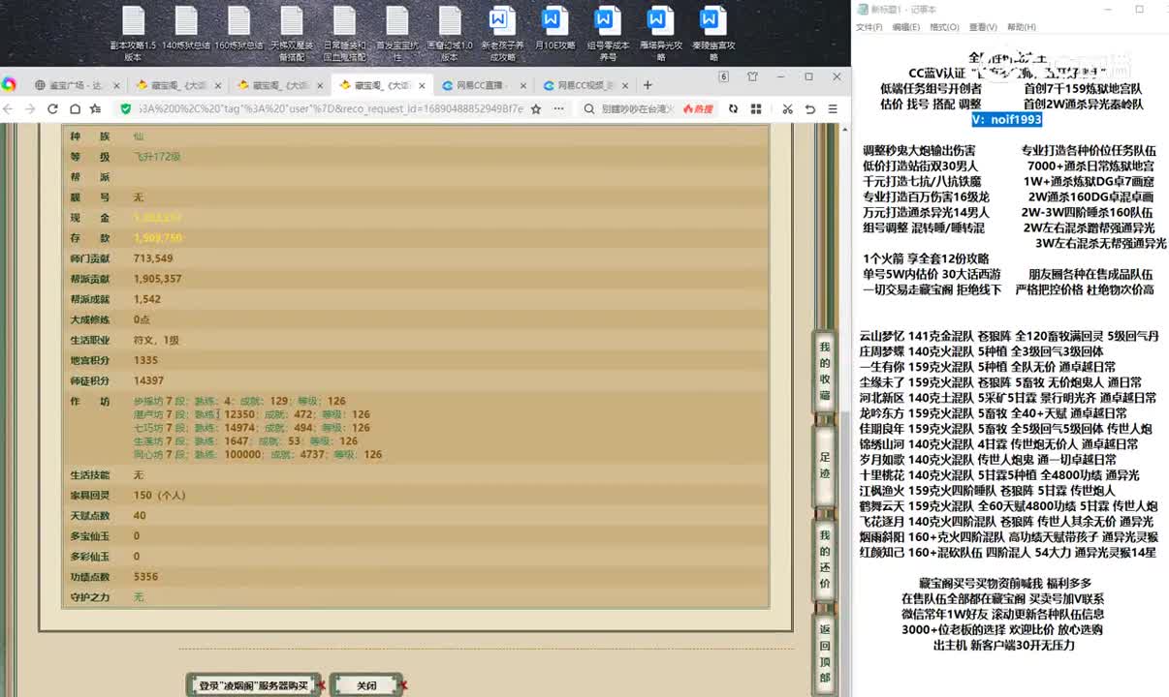Select desktop file 160炼狱总结
Screen dimensions: 1169x697
click(x=238, y=29)
